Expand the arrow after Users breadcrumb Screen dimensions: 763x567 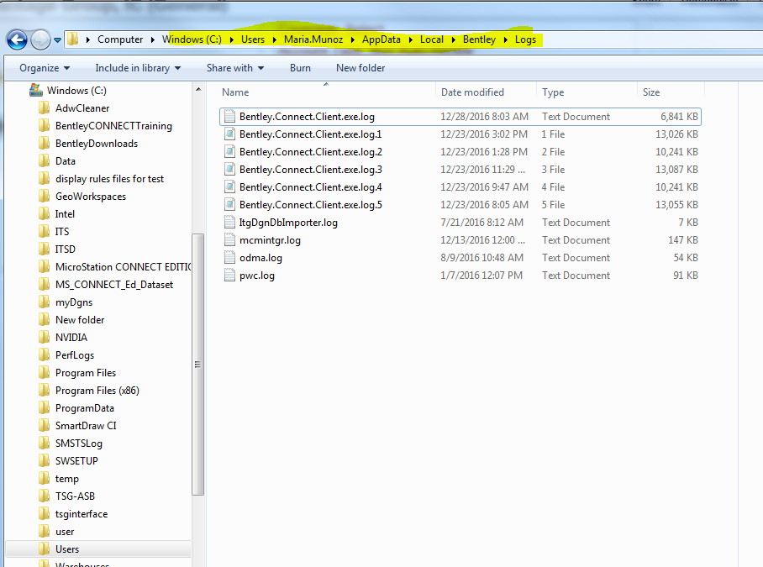[x=275, y=39]
